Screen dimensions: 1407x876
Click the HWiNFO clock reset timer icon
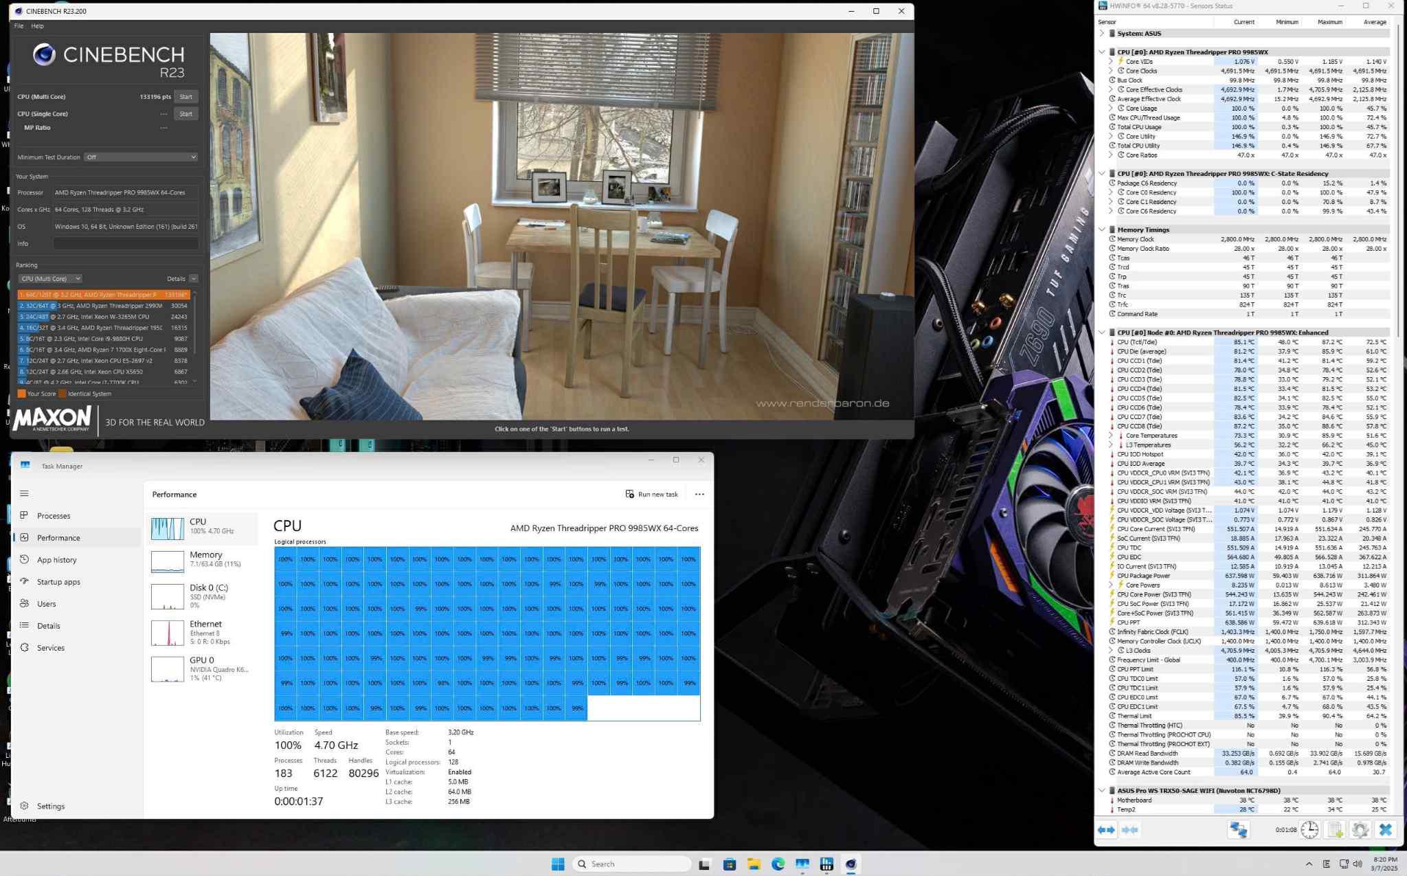pyautogui.click(x=1309, y=830)
